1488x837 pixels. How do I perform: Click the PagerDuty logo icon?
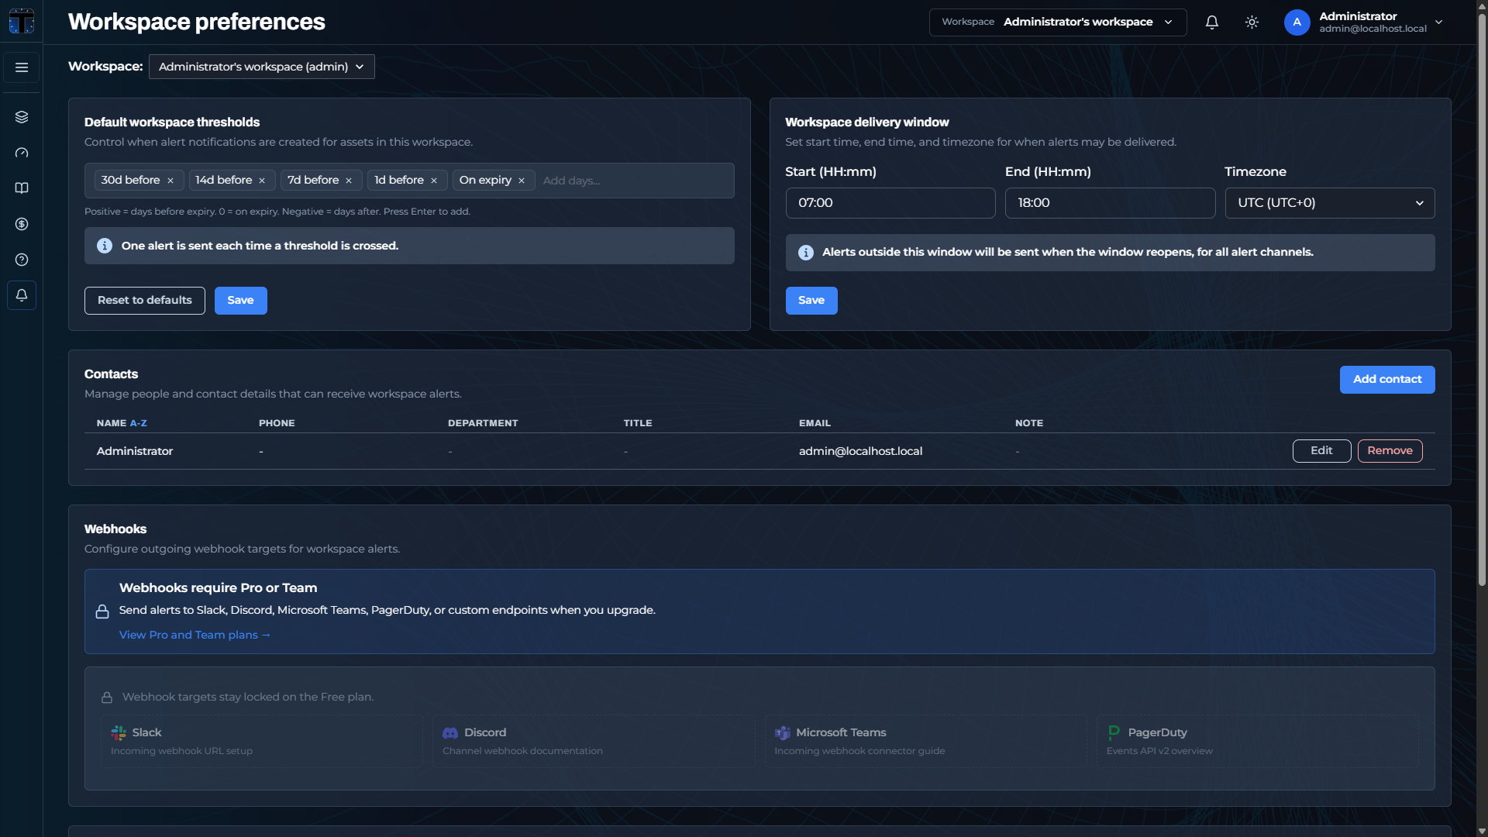click(x=1114, y=732)
